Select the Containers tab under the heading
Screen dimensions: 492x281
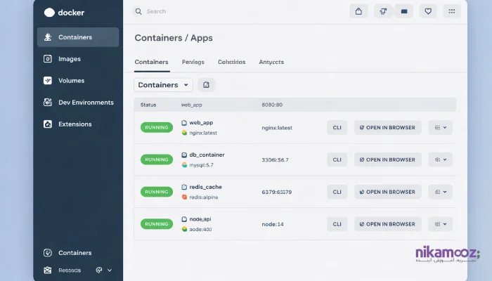point(151,62)
